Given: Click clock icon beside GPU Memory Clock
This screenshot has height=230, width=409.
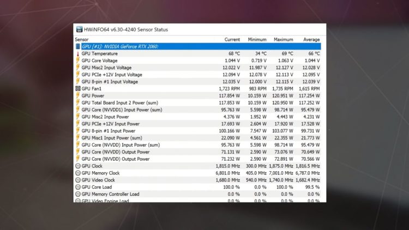Looking at the screenshot, I should [78, 173].
